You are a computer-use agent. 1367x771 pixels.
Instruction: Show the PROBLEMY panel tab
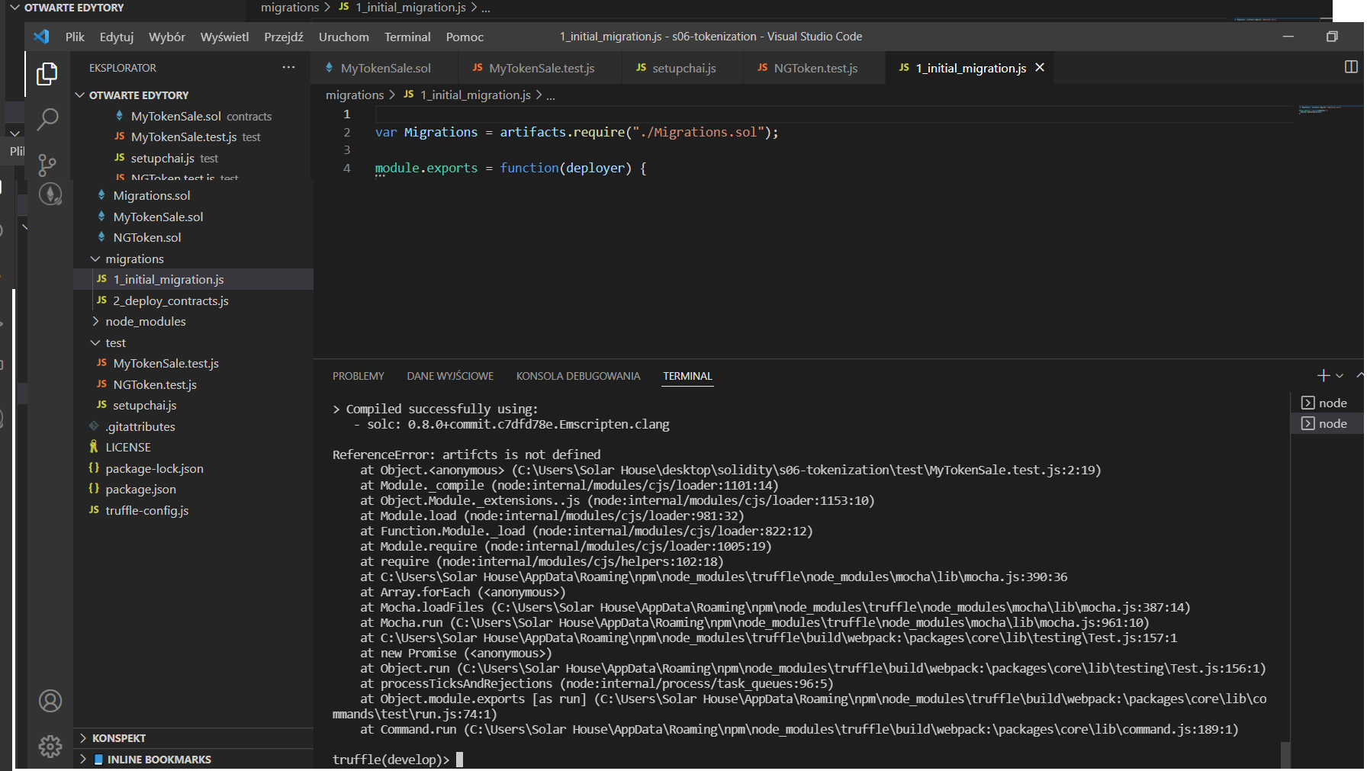[358, 376]
